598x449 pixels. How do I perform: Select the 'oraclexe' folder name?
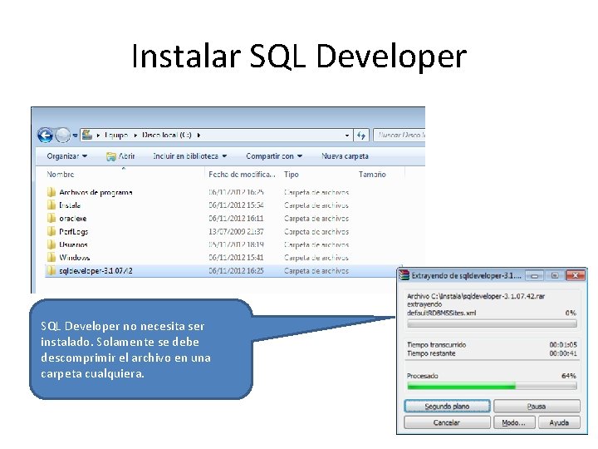click(73, 219)
